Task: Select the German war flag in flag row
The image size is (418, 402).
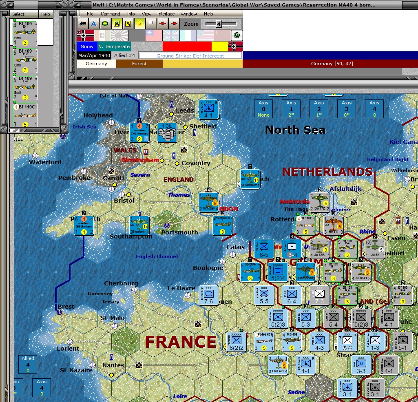Action: [85, 35]
